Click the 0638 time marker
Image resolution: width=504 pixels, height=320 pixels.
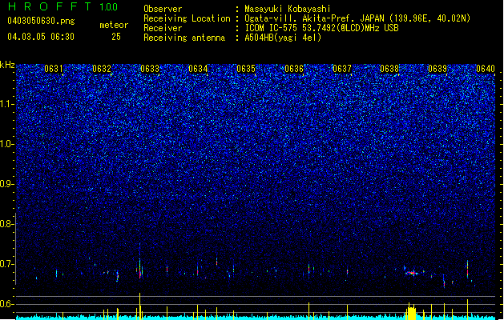tap(389, 69)
